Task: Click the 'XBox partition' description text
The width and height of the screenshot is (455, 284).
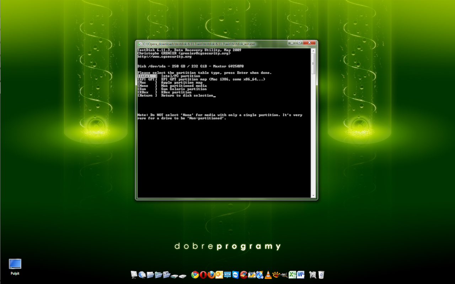Action: pos(176,92)
